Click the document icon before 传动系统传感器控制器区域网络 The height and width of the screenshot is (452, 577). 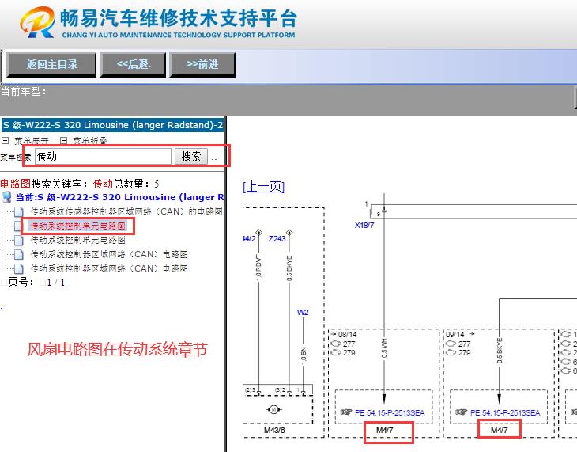[x=19, y=211]
